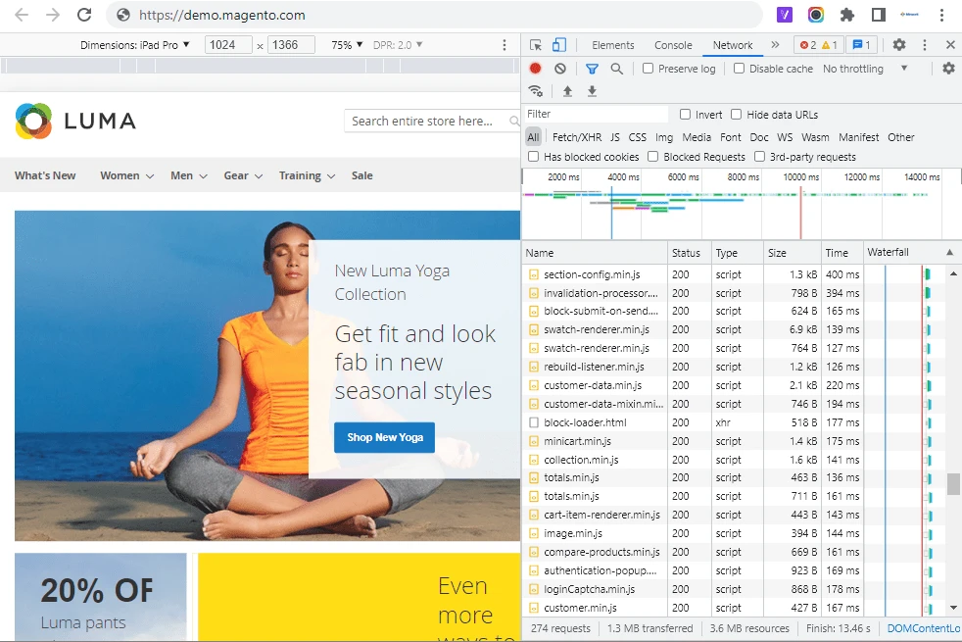Open the iPad Pro dimensions dropdown
962x642 pixels.
click(135, 45)
